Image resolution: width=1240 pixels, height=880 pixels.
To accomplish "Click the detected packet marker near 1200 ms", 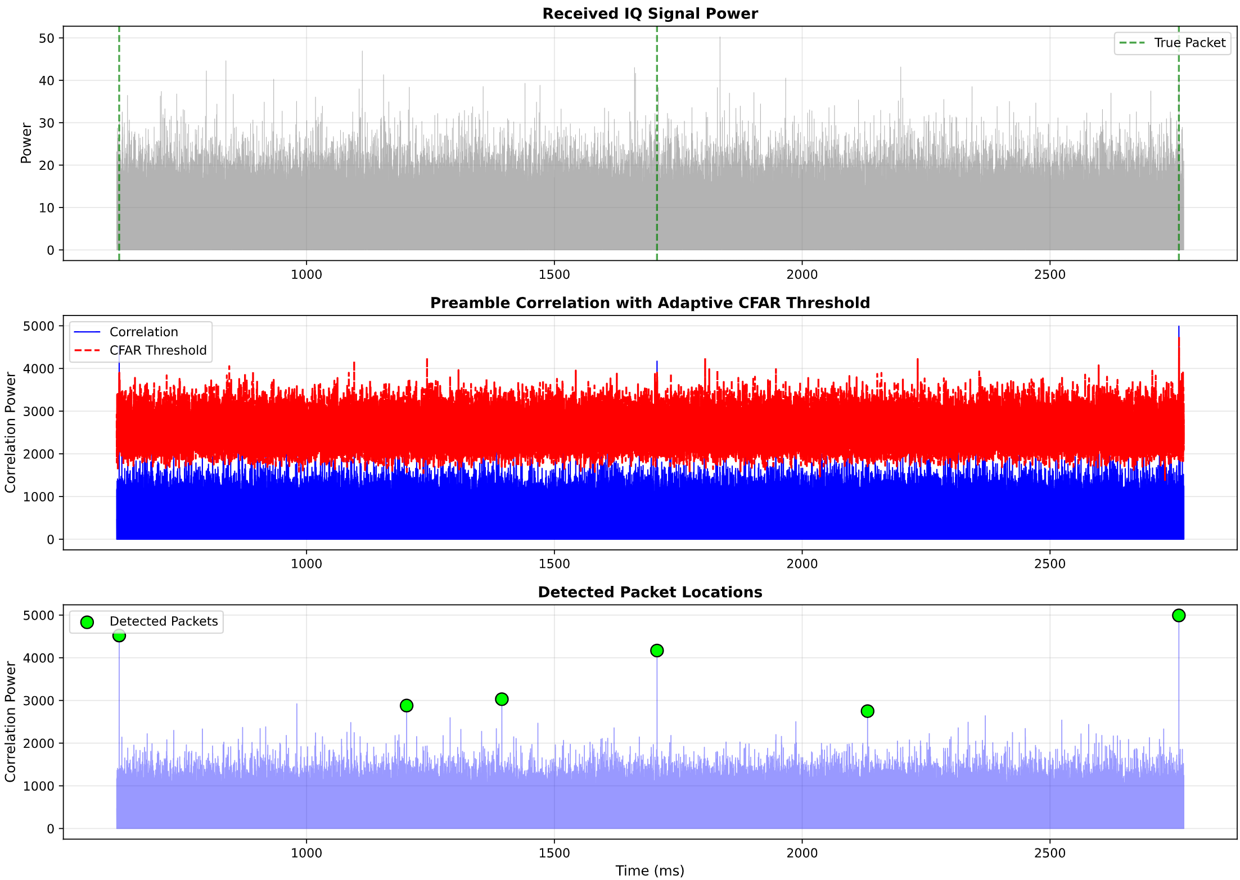I will (x=407, y=705).
